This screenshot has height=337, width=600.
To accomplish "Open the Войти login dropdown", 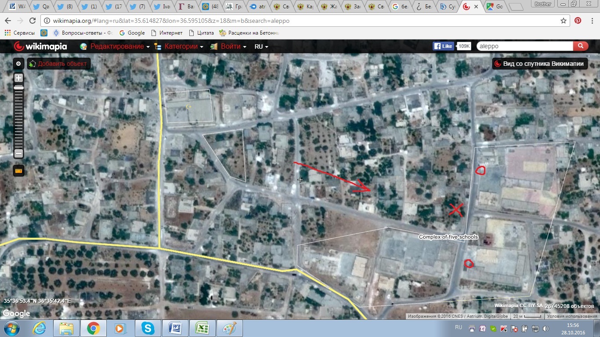I will click(x=231, y=47).
